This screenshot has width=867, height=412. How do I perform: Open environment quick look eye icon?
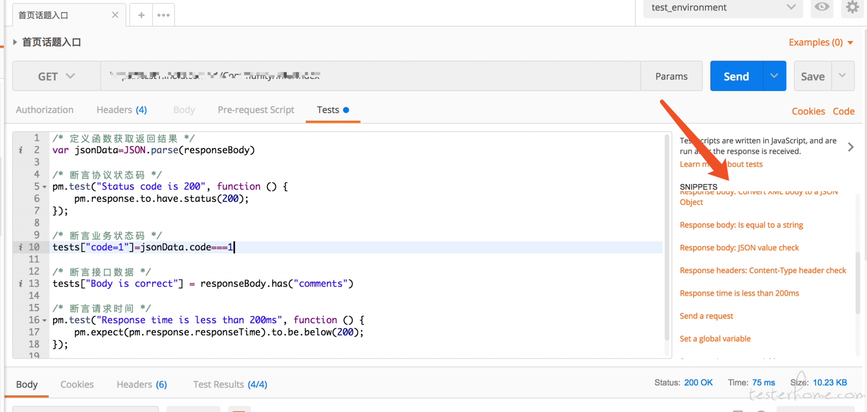tap(822, 7)
